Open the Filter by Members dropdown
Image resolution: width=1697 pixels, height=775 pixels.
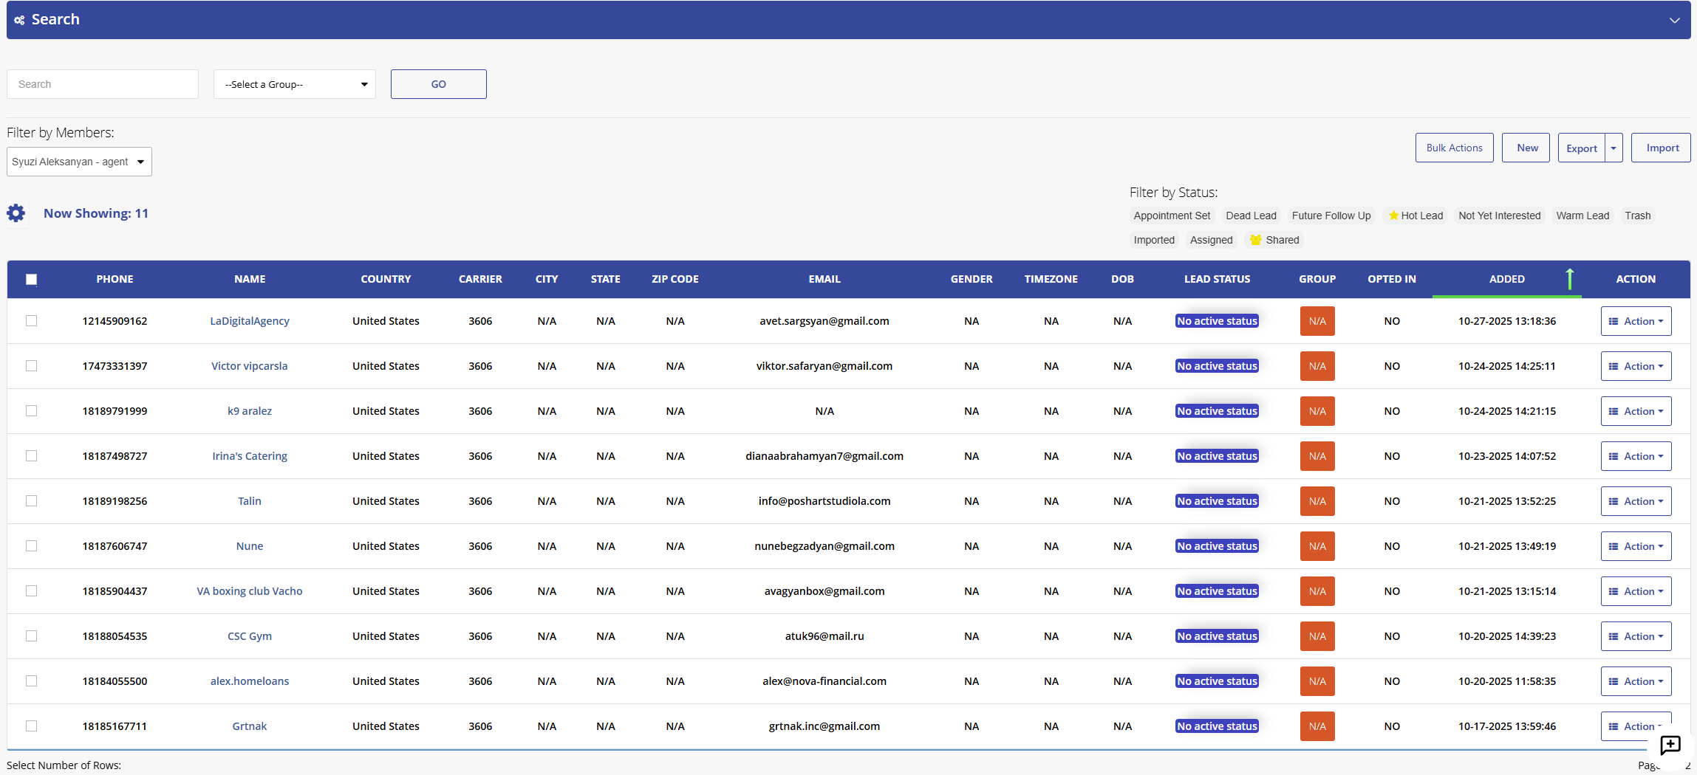pos(78,161)
